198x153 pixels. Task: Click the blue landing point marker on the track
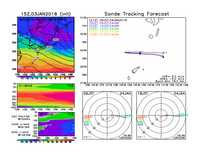coord(163,52)
